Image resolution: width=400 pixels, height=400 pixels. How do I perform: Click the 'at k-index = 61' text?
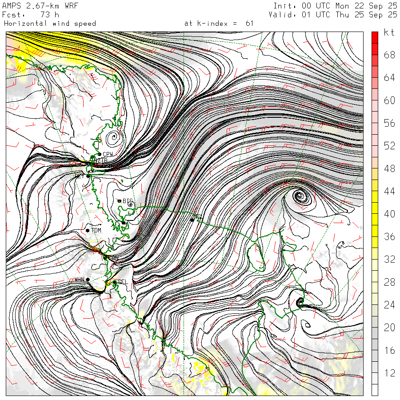[219, 24]
